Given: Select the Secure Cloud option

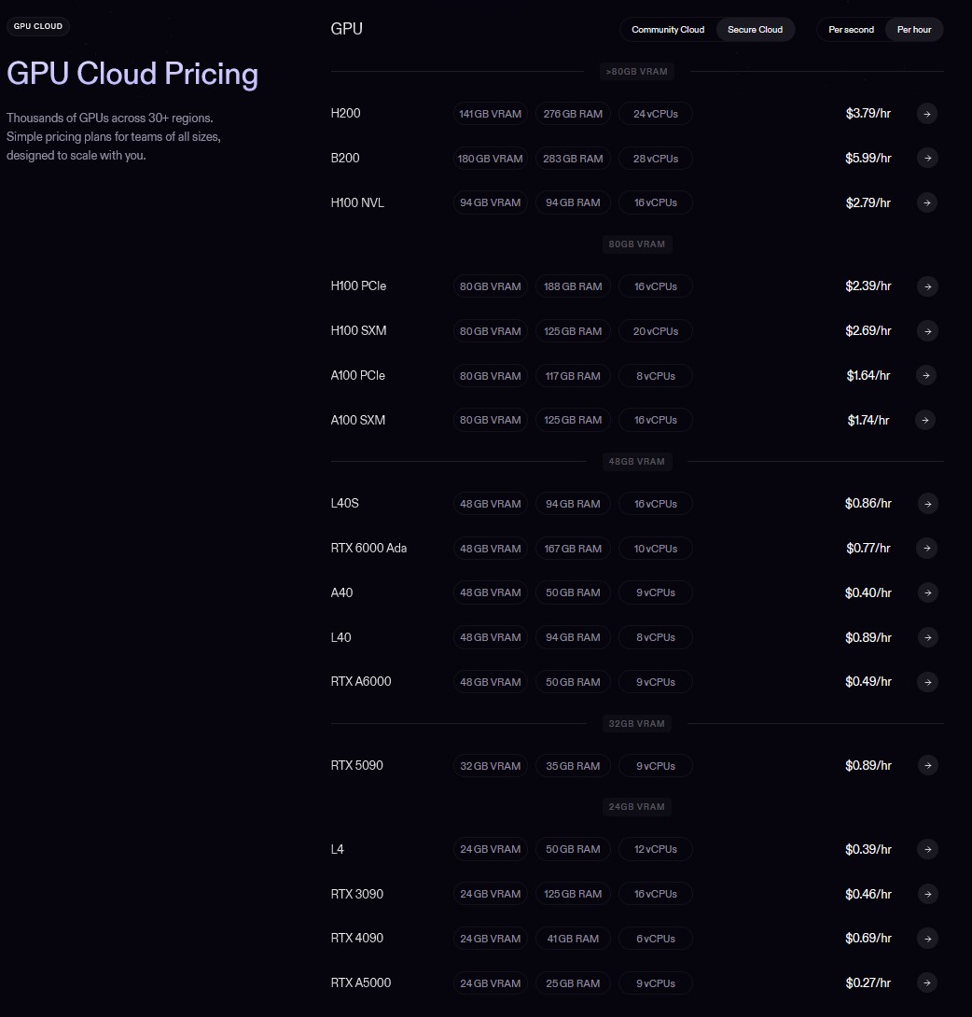Looking at the screenshot, I should [x=755, y=29].
